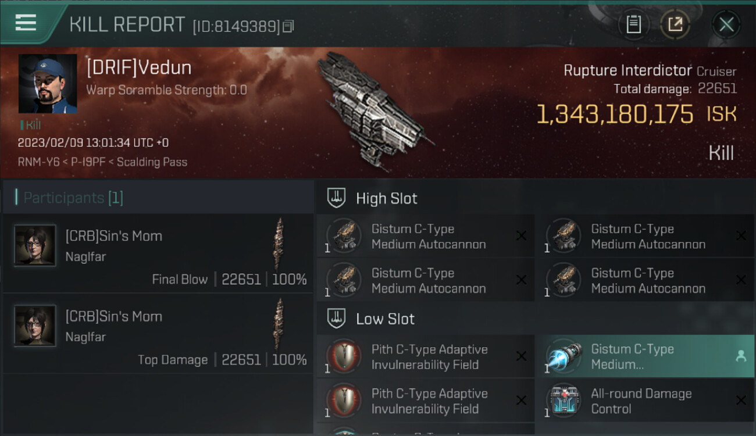Click the High Slot section icon
Image resolution: width=756 pixels, height=436 pixels.
336,198
